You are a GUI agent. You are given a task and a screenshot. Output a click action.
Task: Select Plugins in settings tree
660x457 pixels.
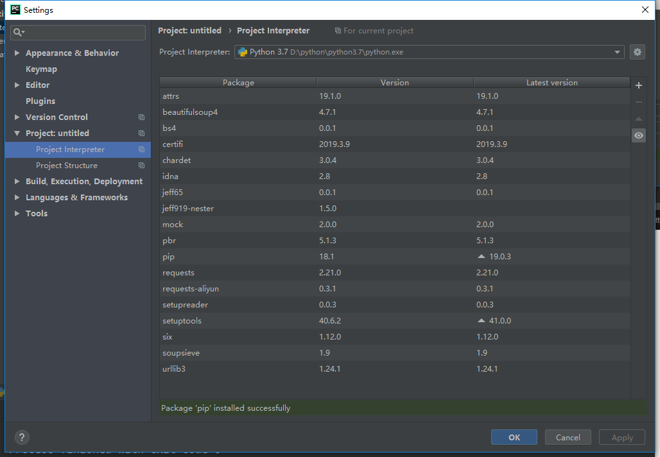click(x=40, y=101)
